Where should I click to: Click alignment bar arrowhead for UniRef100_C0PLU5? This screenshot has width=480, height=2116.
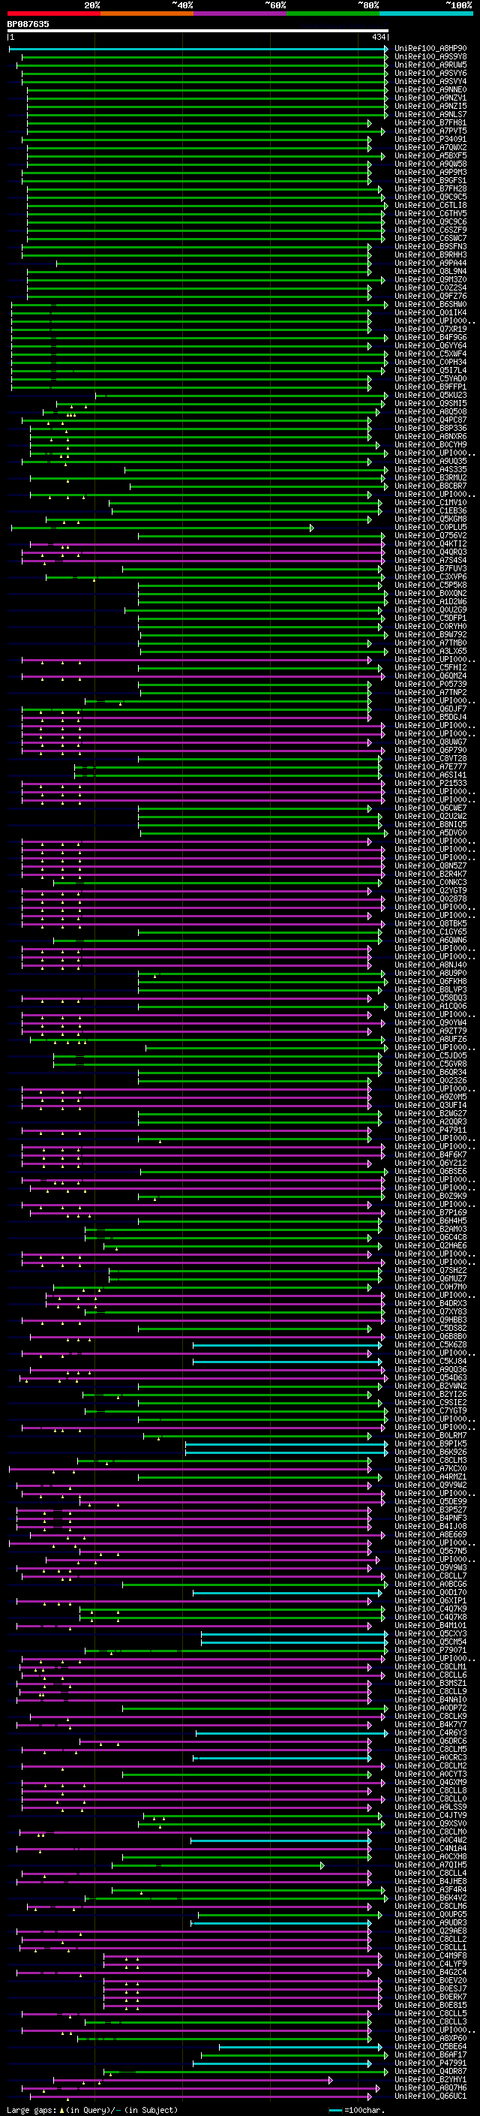(311, 528)
